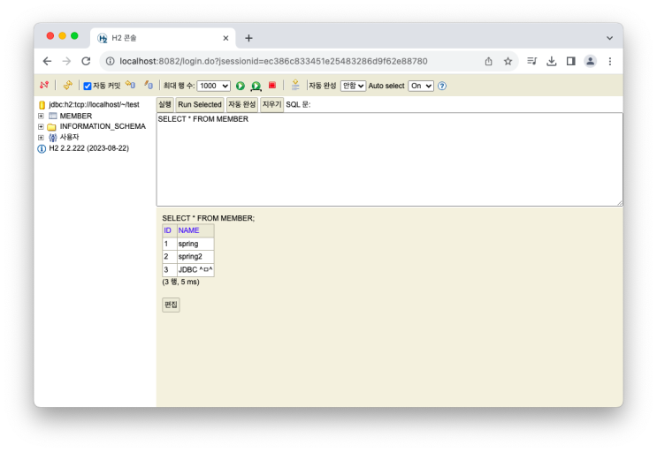Click the refresh icon in H2 toolbar
Viewport: 657px width, 452px height.
click(67, 86)
